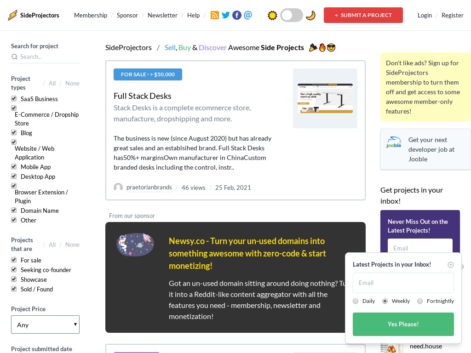Click the Login link
Screen dimensions: 471x353
425,15
